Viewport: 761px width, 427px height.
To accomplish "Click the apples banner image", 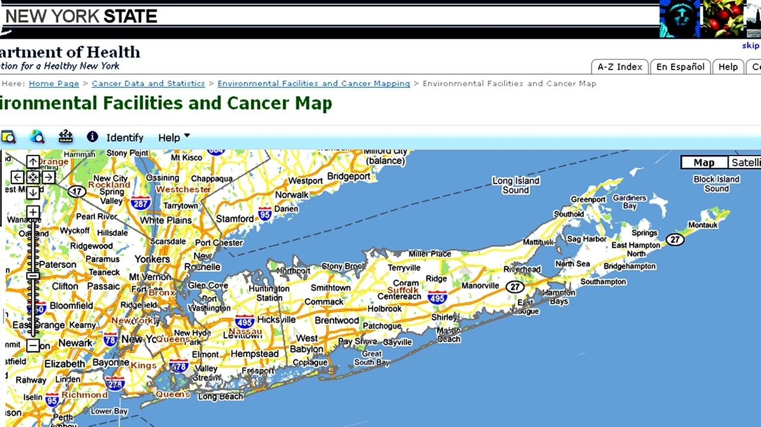I will (x=724, y=19).
